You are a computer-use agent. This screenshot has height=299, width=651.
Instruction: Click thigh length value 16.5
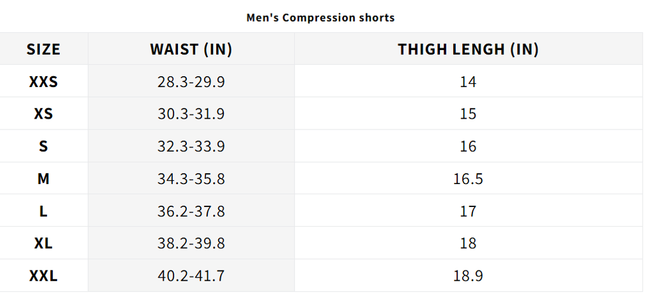coord(468,179)
